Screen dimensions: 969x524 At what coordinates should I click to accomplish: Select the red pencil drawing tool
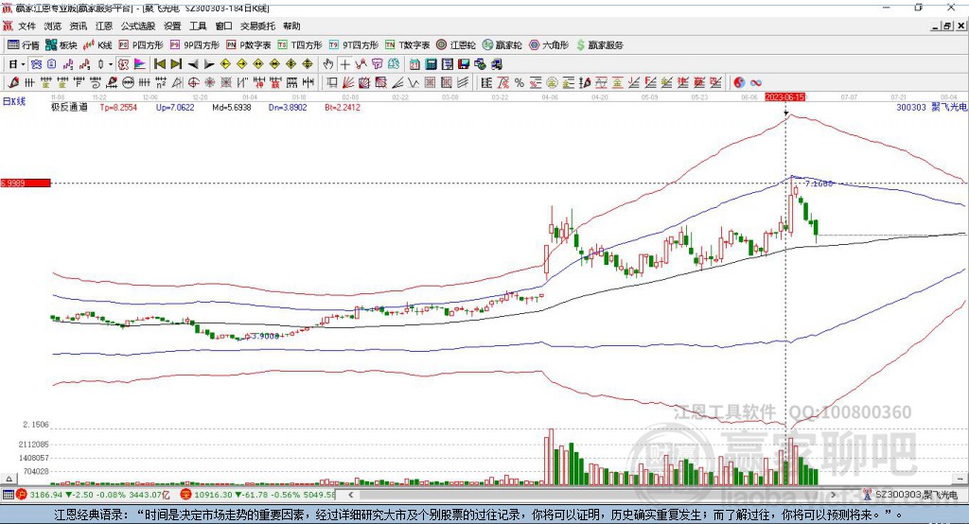click(x=13, y=82)
